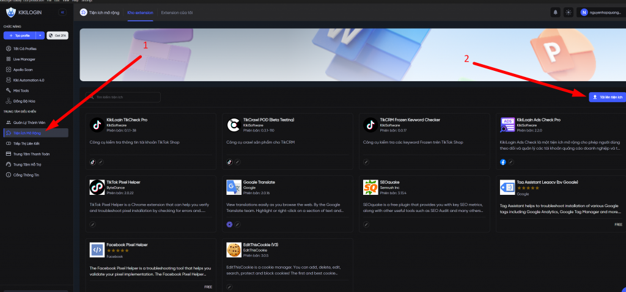This screenshot has width=626, height=292.
Task: Click the pencil icon in the Ads Check Pro card
Action: [511, 162]
